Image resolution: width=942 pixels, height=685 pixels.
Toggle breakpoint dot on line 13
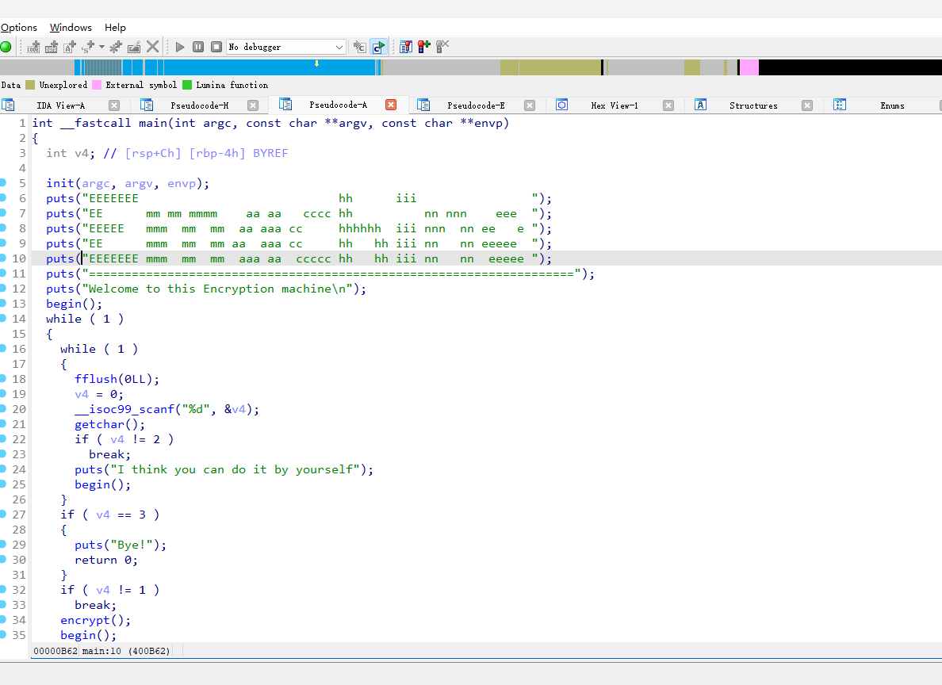tap(3, 303)
